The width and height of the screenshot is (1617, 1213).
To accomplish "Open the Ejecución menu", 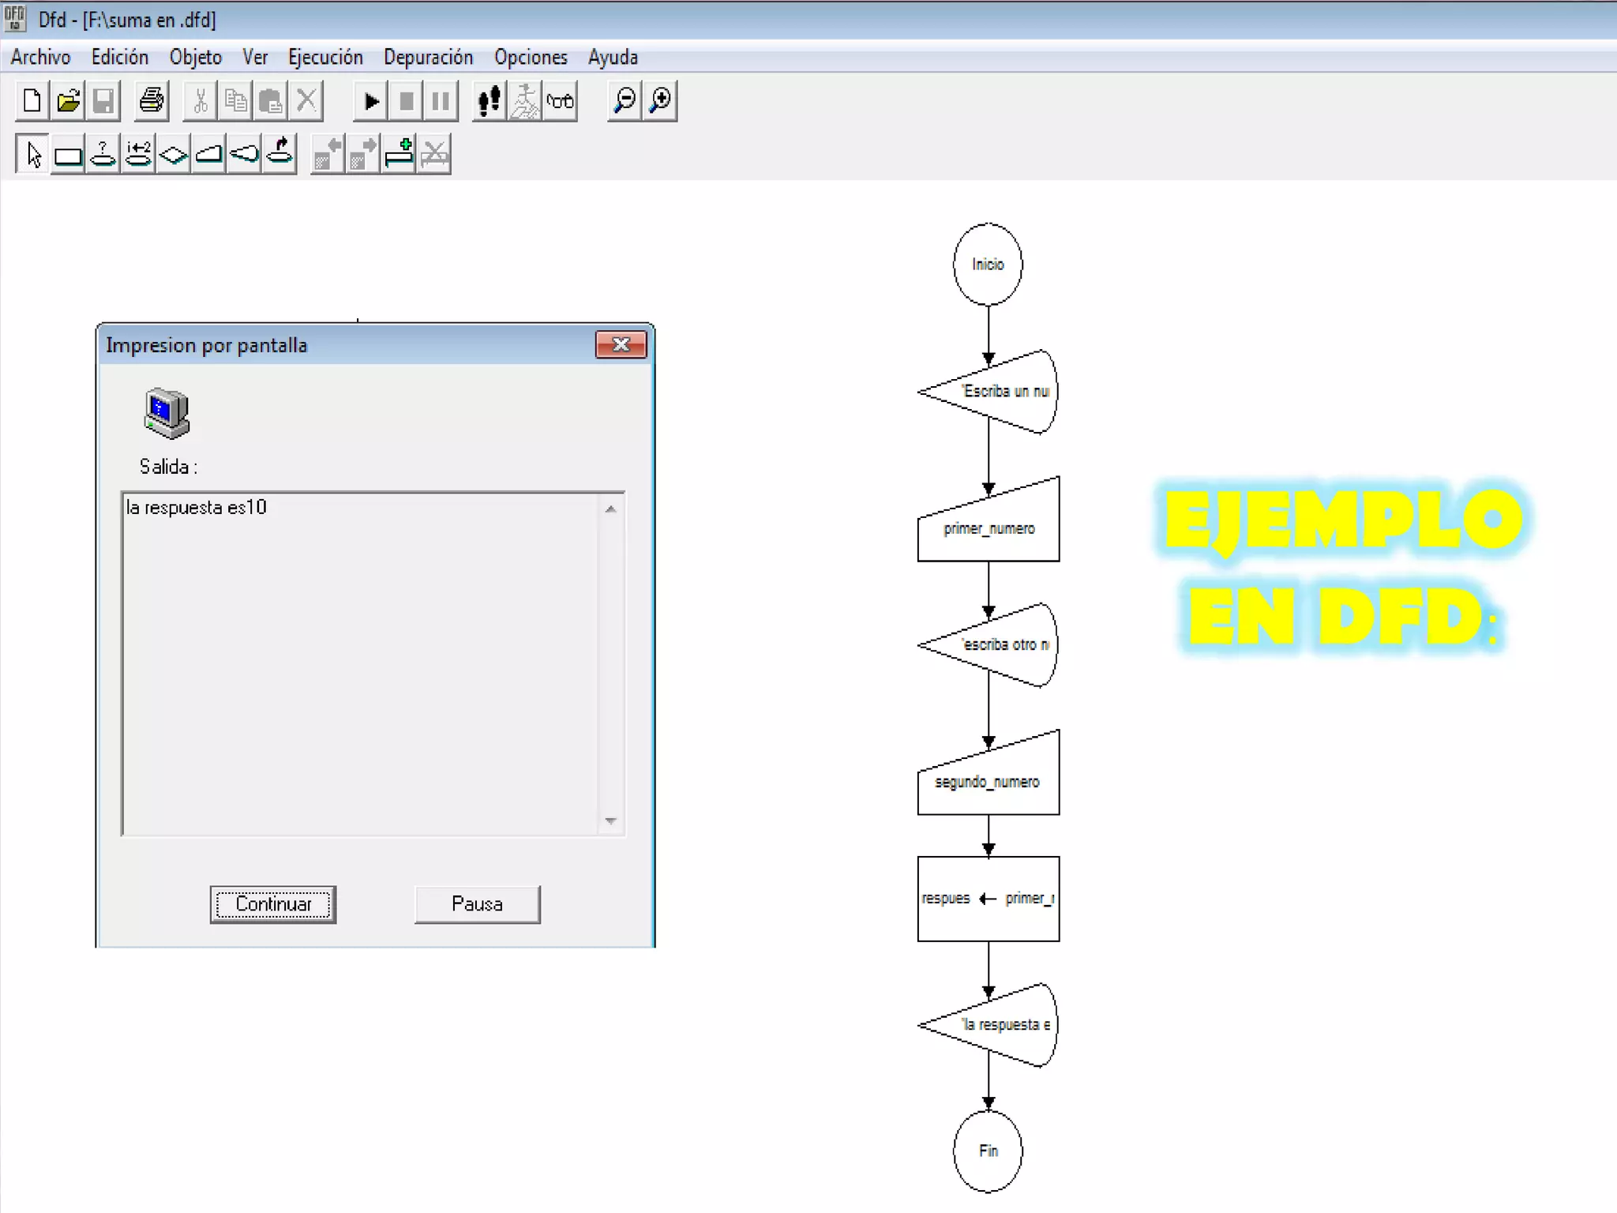I will (325, 58).
